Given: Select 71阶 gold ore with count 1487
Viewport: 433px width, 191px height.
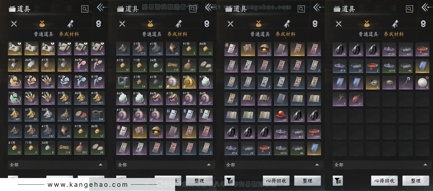Looking at the screenshot, I should click(15, 115).
